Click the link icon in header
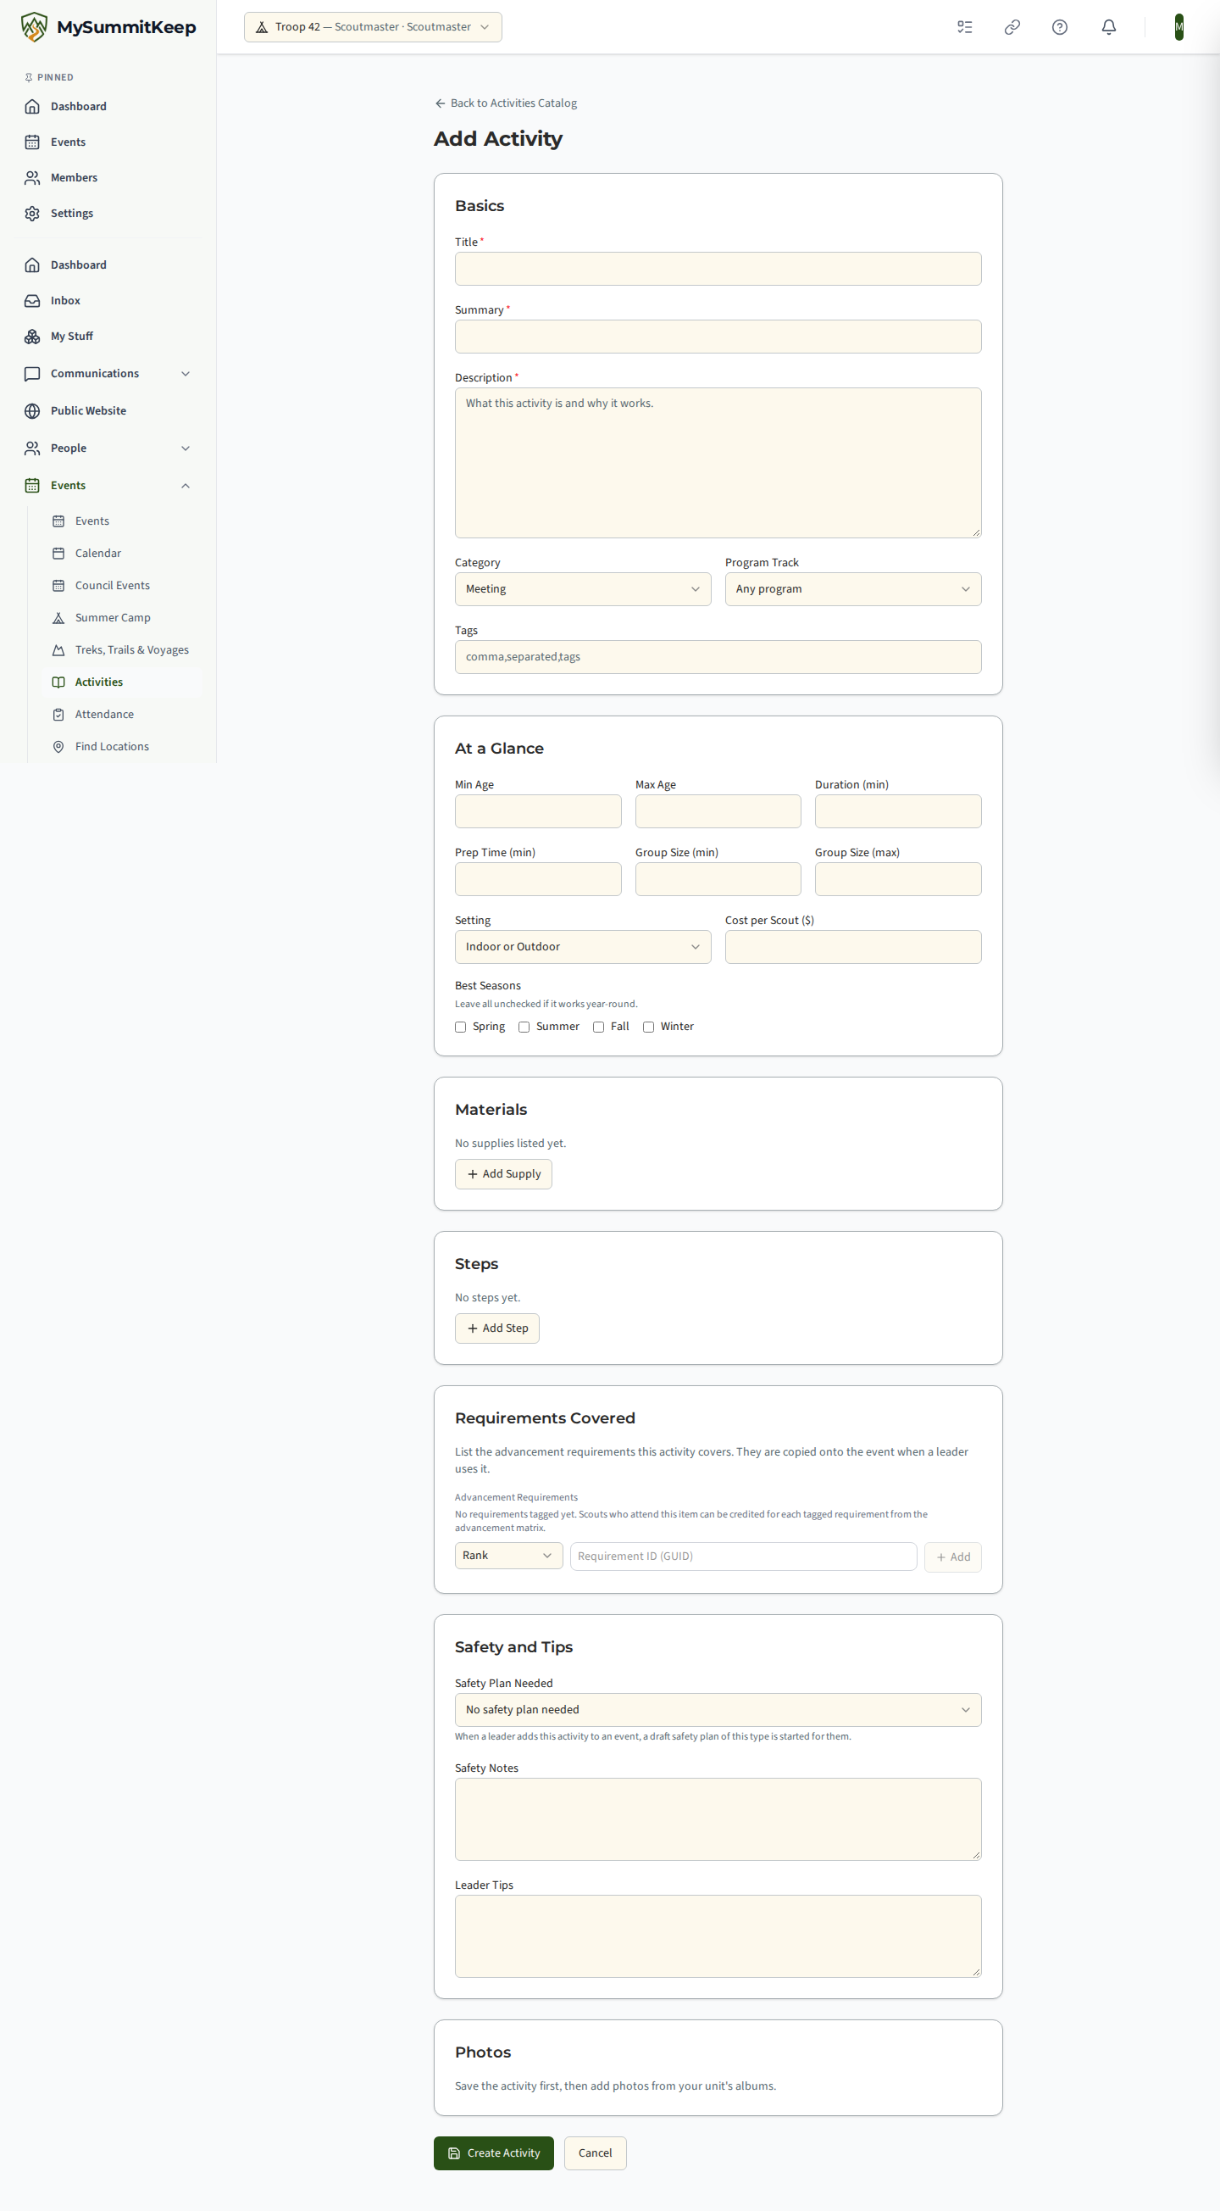Screen dimensions: 1220x2211 pos(1012,27)
